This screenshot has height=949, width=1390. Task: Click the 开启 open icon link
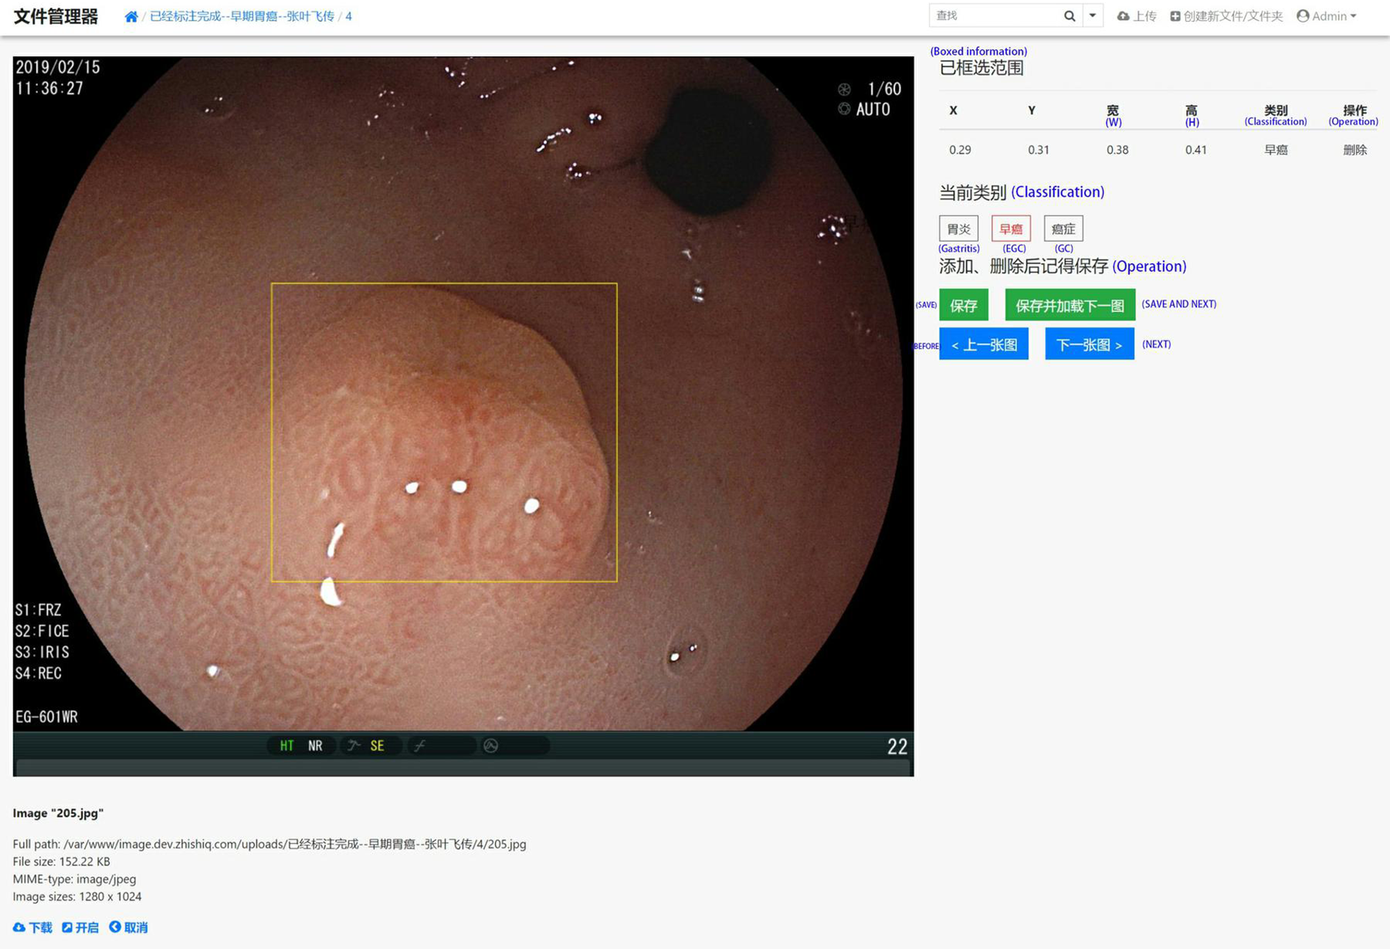(x=67, y=928)
